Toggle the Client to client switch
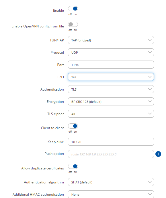Image resolution: width=166 pixels, height=198 pixels. [x=73, y=126]
